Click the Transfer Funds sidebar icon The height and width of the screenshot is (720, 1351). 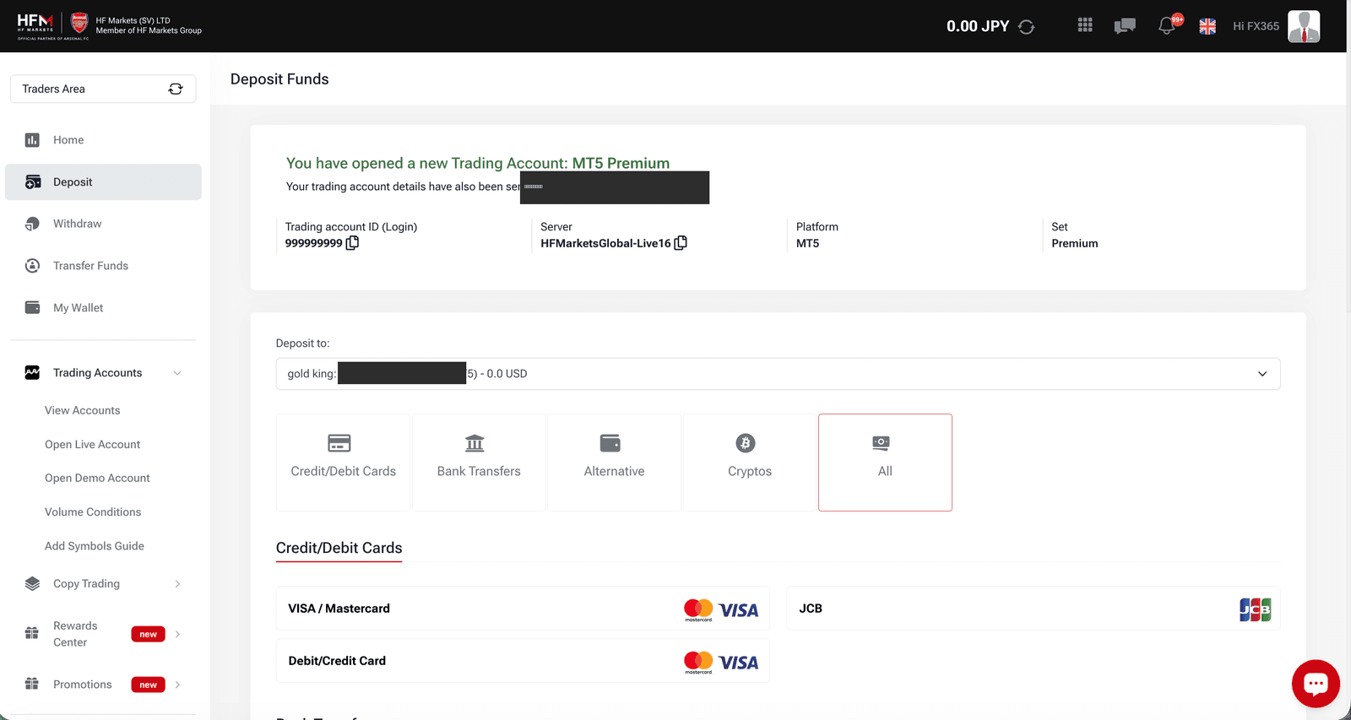point(32,266)
